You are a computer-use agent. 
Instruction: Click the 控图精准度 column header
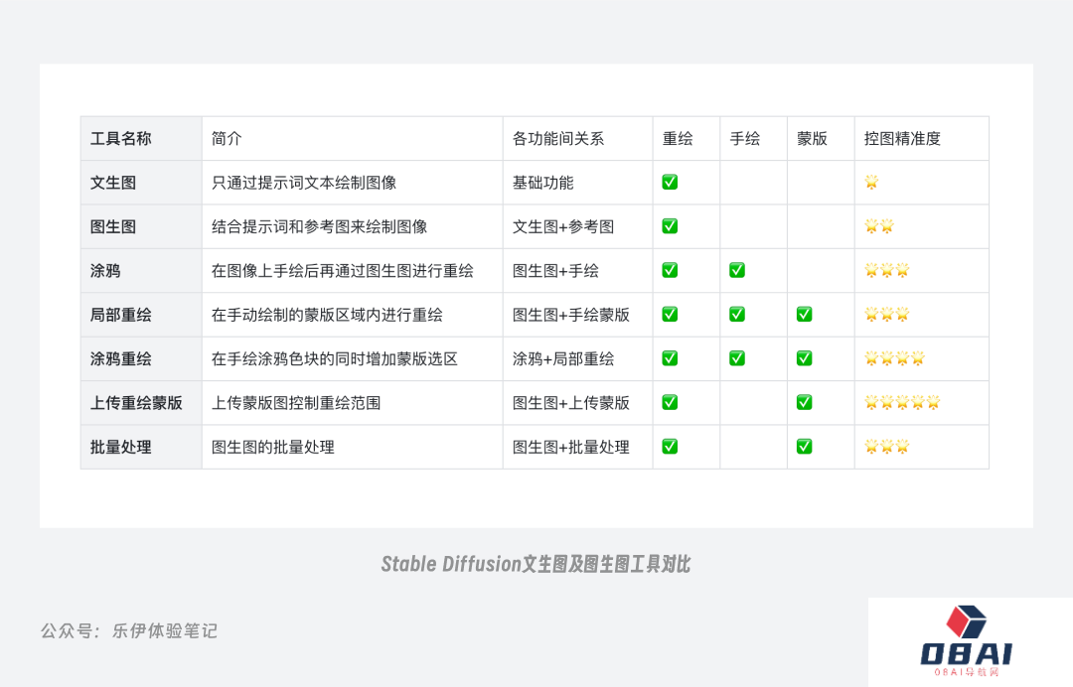click(x=902, y=139)
